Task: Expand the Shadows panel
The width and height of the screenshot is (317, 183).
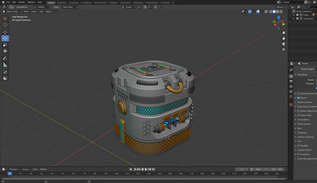Action: click(296, 133)
